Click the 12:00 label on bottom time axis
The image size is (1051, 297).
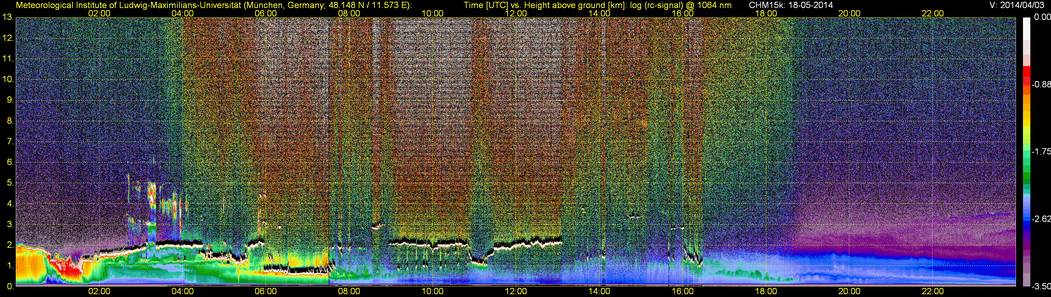coord(516,291)
